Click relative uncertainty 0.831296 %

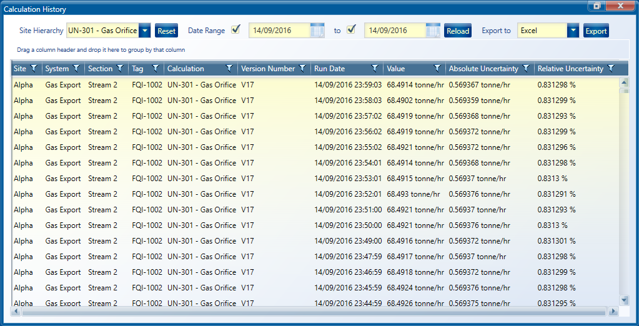tap(557, 147)
